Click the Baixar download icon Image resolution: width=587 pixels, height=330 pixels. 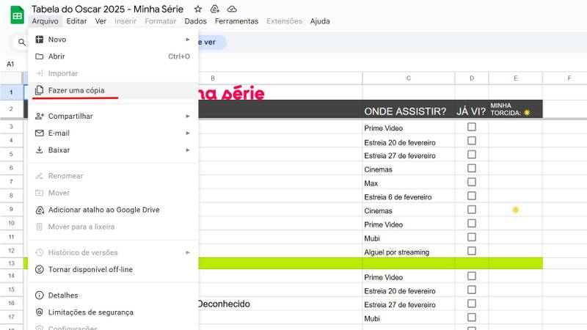pos(40,150)
